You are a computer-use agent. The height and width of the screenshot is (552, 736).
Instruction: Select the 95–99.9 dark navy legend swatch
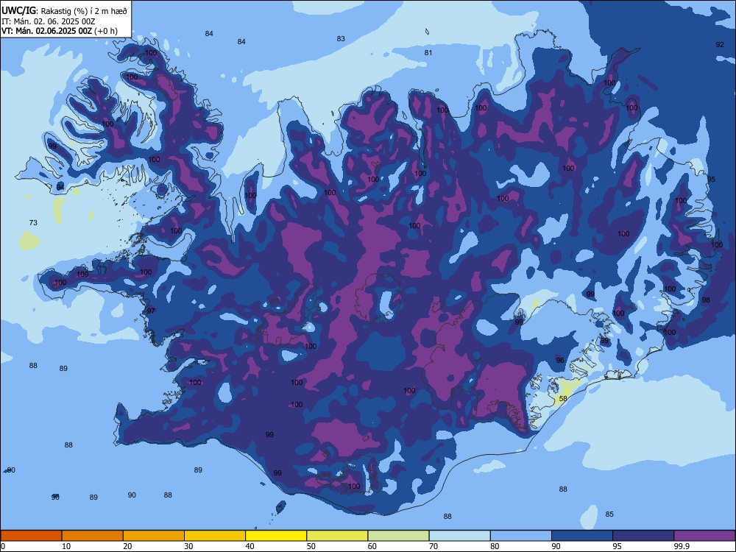tap(643, 536)
